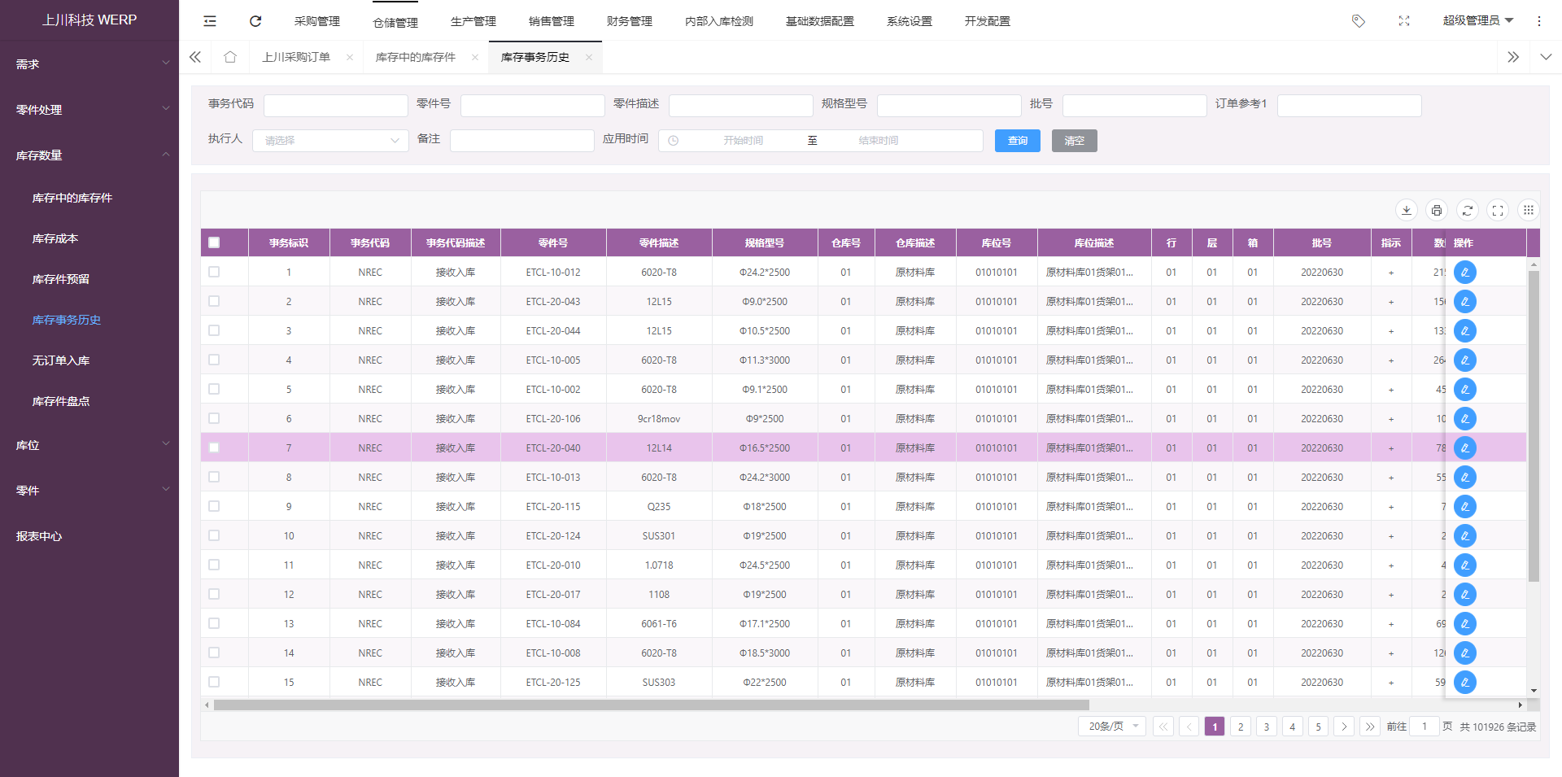Image resolution: width=1562 pixels, height=777 pixels.
Task: Expand the 库位 sidebar menu
Action: point(89,445)
